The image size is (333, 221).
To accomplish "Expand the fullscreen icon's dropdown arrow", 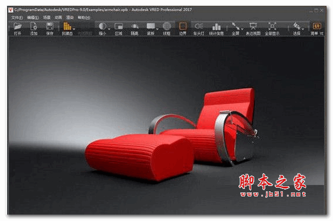I will 242,29.
